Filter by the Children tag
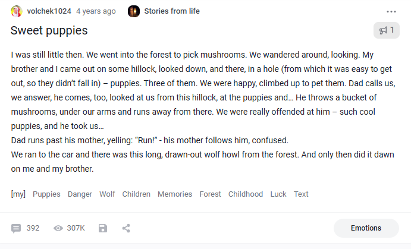 coord(136,194)
